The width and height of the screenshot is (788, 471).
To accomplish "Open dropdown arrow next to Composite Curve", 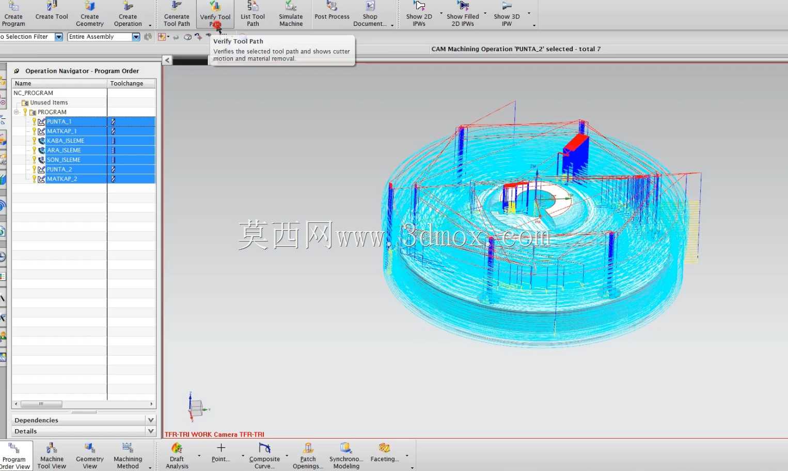I will (x=287, y=455).
